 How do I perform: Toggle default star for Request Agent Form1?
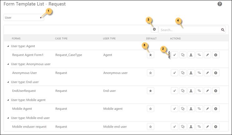click(151, 55)
